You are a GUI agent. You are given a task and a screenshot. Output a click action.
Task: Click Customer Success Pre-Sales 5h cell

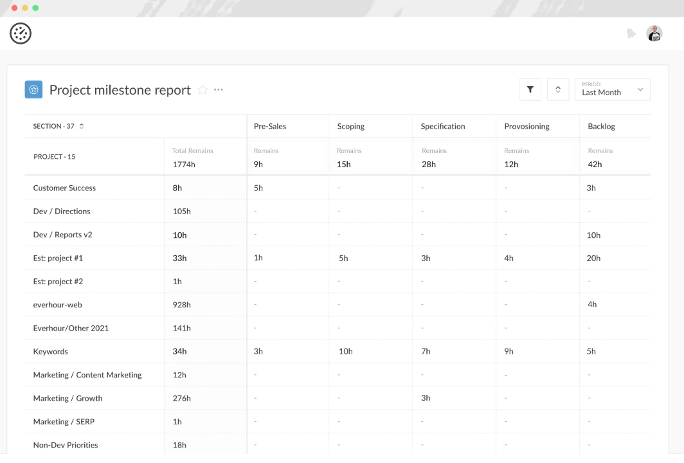tap(258, 188)
